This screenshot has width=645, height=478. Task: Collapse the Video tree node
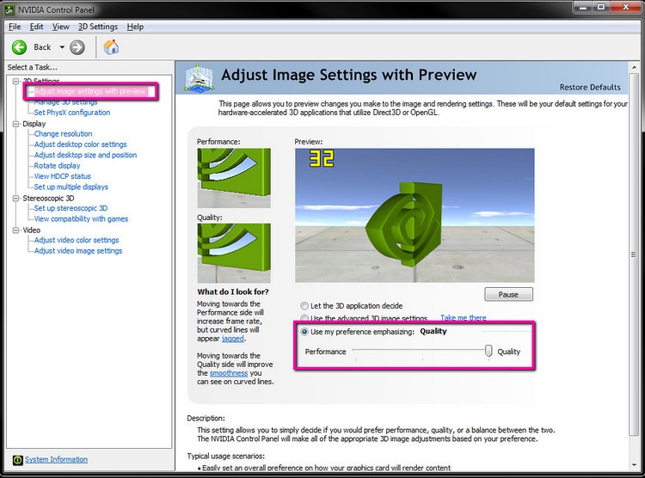[x=15, y=230]
